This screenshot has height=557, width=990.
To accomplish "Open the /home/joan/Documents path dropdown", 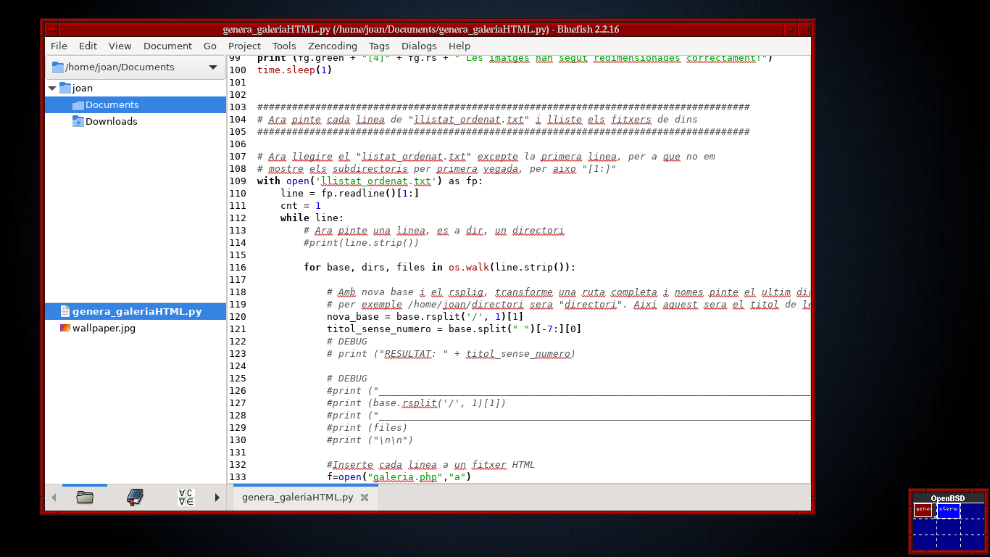I will 136,67.
